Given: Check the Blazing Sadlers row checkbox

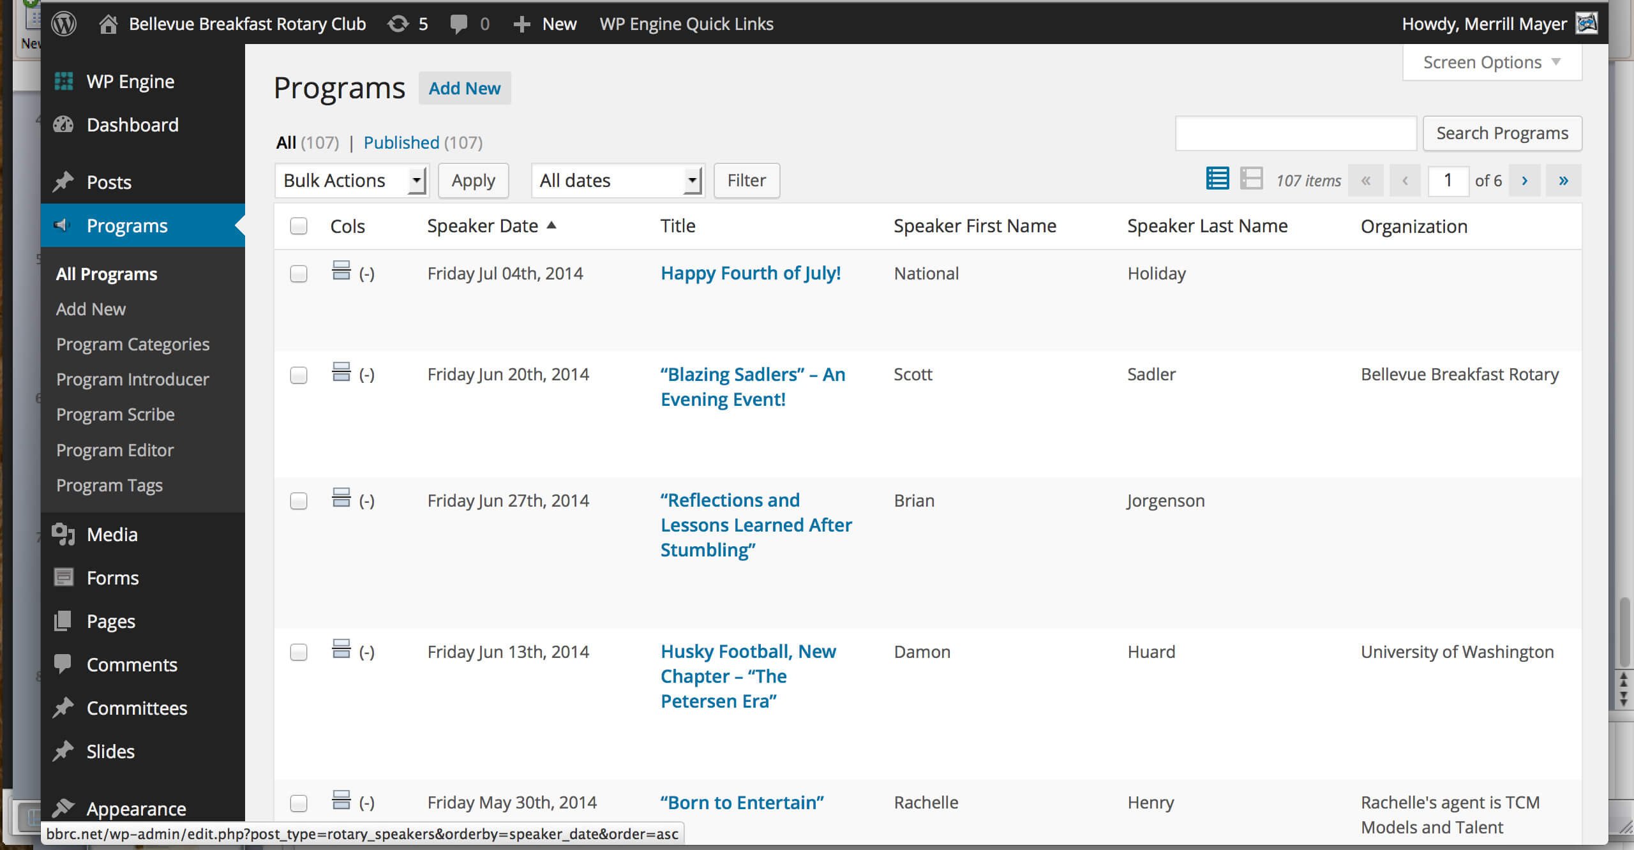Looking at the screenshot, I should [x=298, y=375].
